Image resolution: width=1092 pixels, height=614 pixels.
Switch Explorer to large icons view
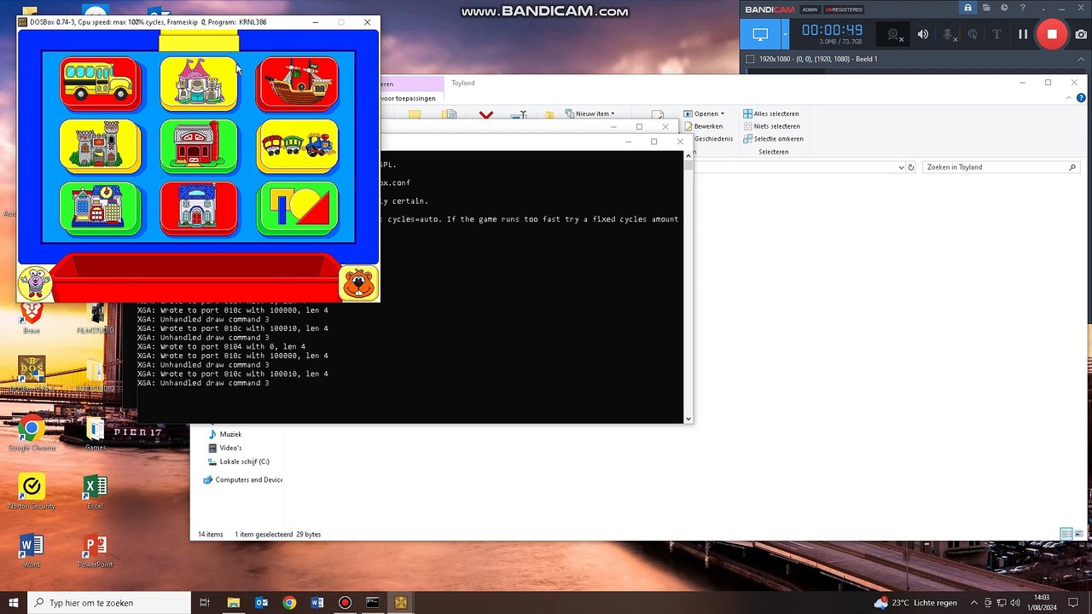point(1078,534)
